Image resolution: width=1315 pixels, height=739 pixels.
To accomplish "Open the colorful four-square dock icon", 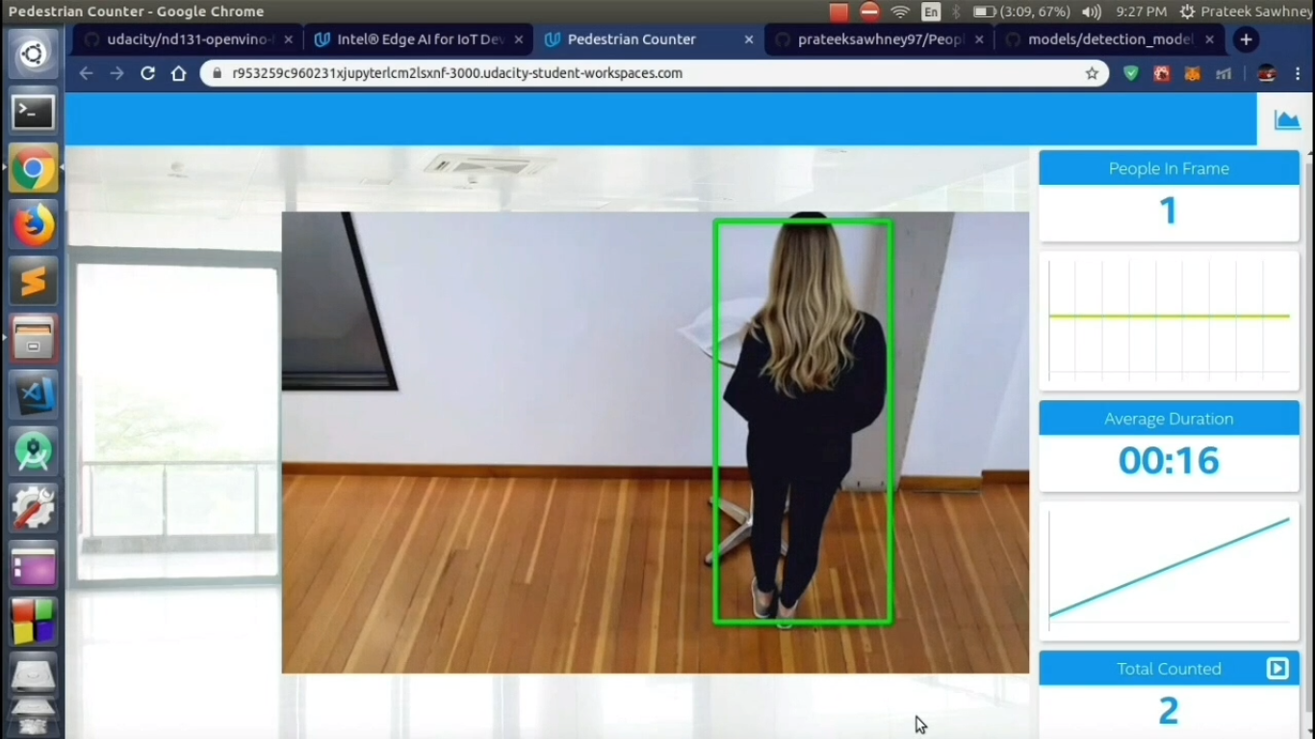I will click(x=33, y=622).
